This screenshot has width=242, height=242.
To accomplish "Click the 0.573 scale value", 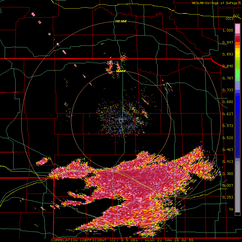I will [x=228, y=126].
